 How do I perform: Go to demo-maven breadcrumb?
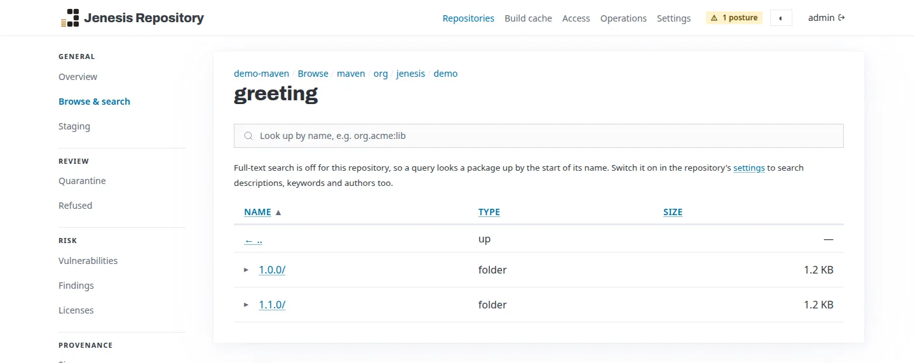pos(261,74)
